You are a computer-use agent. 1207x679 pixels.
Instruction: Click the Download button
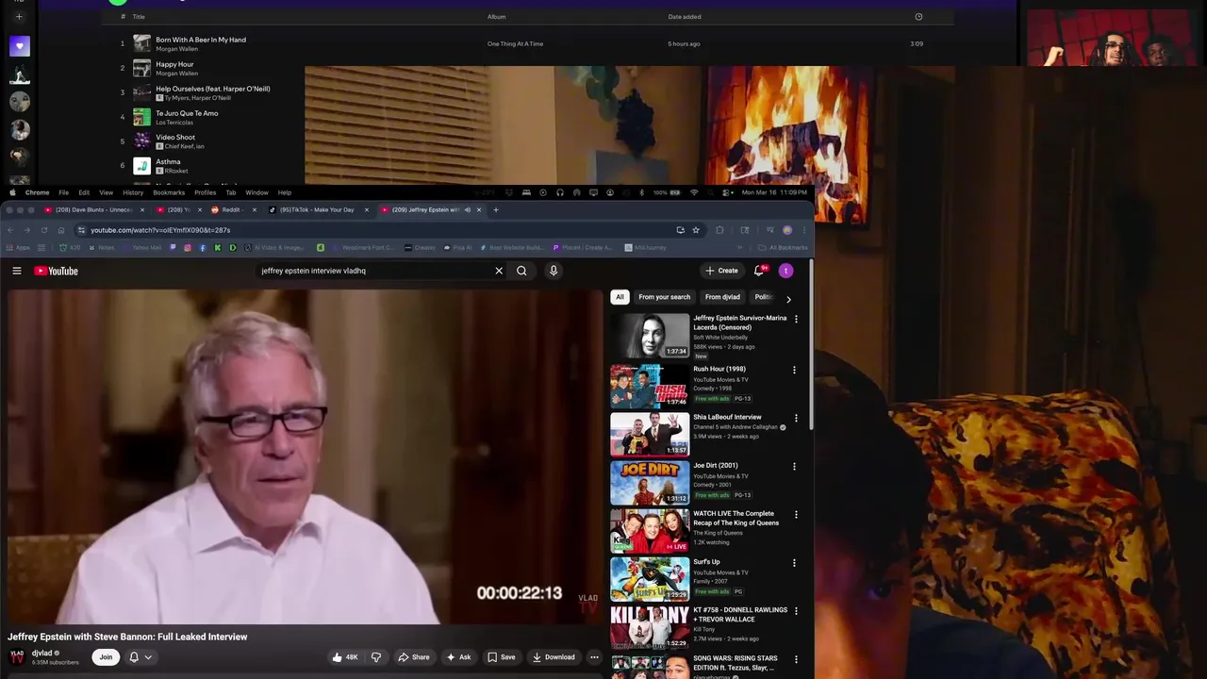tap(554, 657)
